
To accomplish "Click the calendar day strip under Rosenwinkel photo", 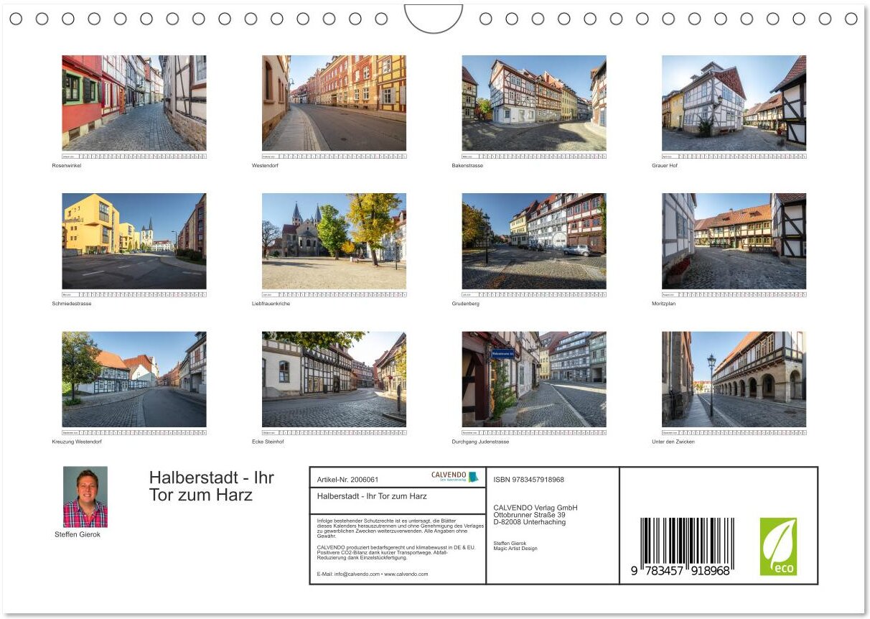I will [x=134, y=156].
